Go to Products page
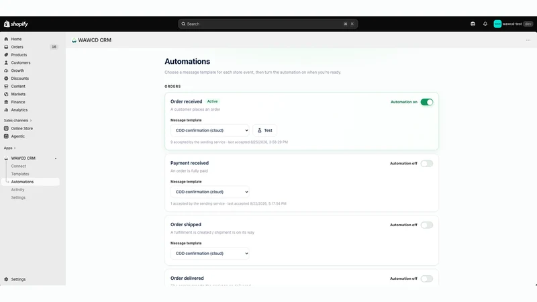Screen dimensions: 537x302 pos(19,55)
